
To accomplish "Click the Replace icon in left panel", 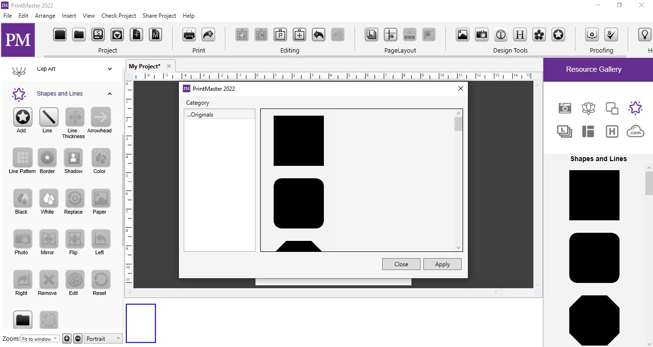I will click(74, 198).
